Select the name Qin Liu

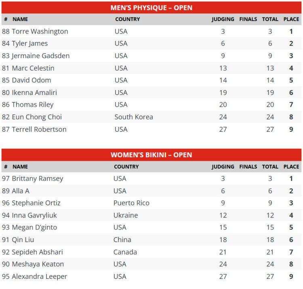point(23,240)
